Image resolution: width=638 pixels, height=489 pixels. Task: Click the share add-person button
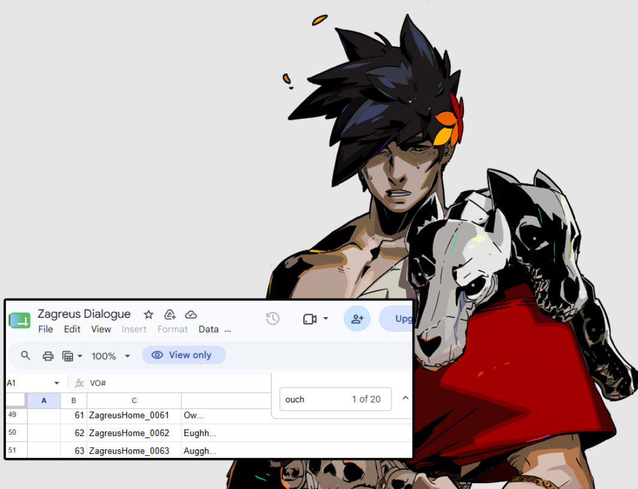point(357,318)
